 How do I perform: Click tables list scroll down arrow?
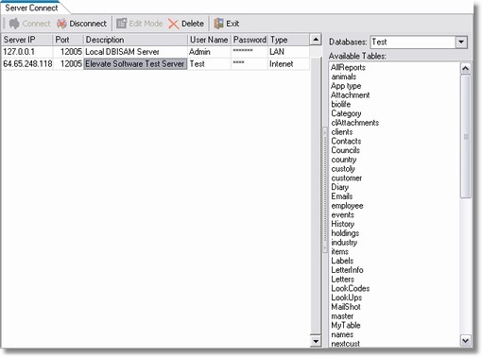pos(466,340)
